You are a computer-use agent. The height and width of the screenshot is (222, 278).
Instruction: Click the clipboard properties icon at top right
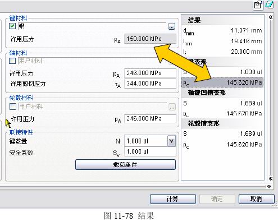258,5
